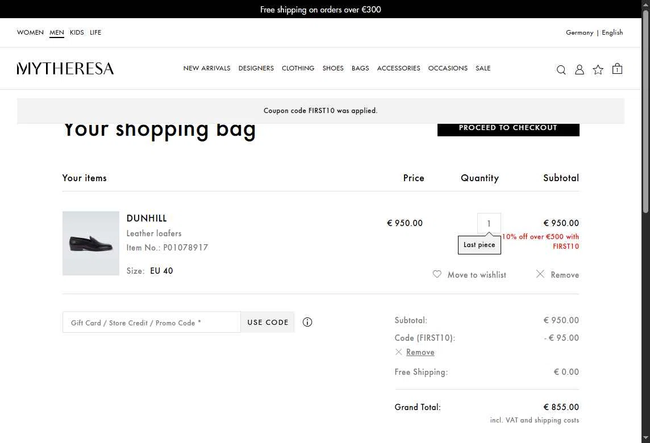Open the SALE menu

point(483,68)
